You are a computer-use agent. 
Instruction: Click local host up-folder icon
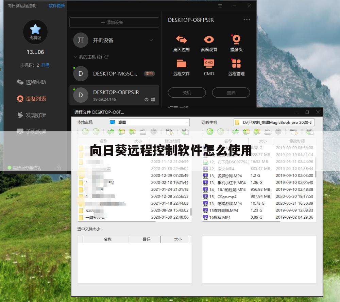121,132
